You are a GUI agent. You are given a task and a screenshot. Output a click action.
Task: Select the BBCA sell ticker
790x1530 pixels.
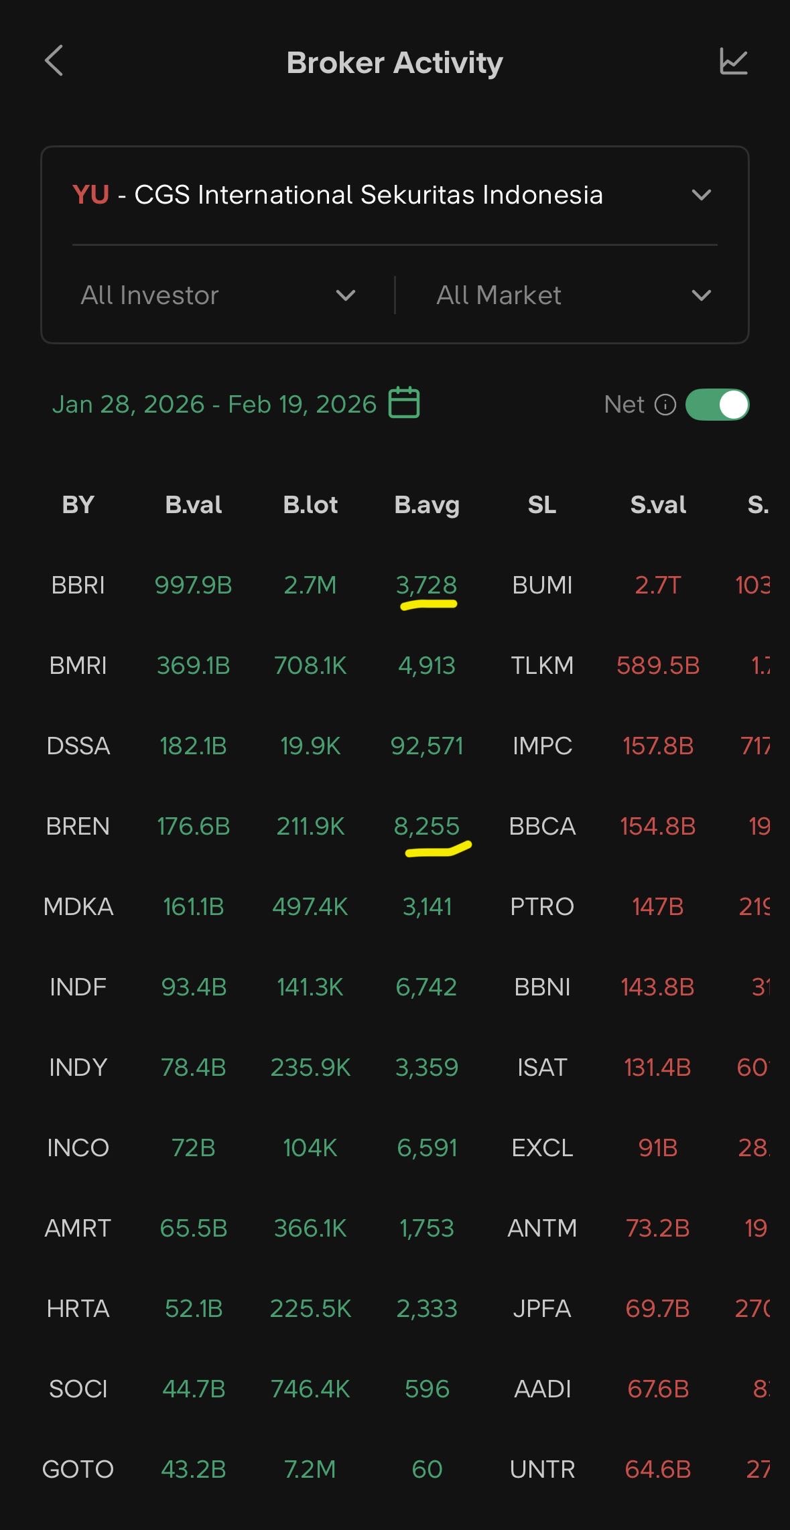click(x=542, y=826)
